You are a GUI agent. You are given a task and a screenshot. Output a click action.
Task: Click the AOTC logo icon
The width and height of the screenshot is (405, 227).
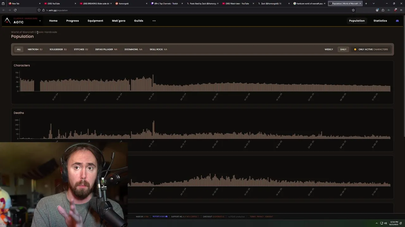point(8,21)
